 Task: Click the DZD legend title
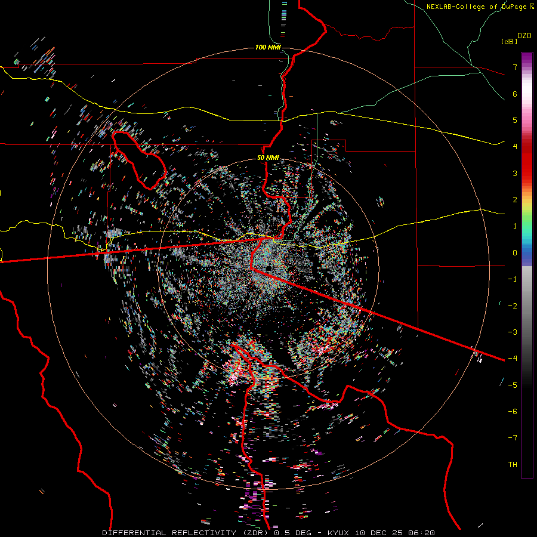click(524, 36)
